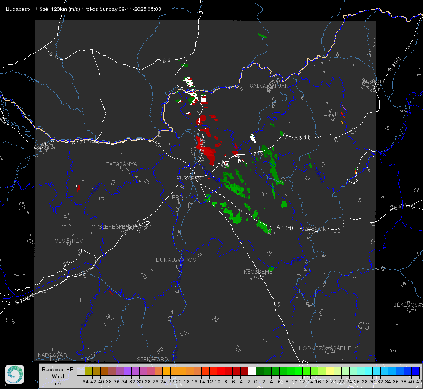Screen dimensions: 423x389
Task: Click the white echo patch left of 'A 3 (H)'
Action: [x=253, y=138]
